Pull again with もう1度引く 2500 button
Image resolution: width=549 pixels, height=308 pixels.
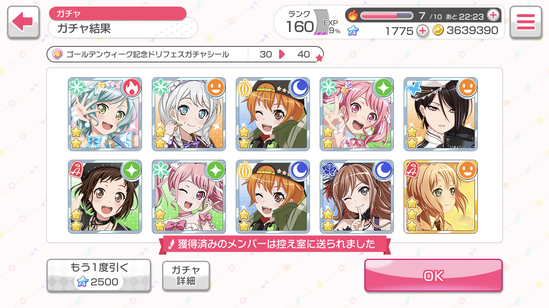click(99, 276)
